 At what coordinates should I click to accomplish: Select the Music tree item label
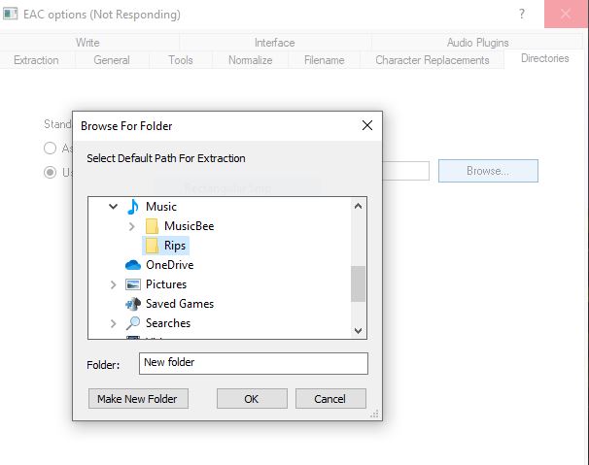tap(161, 207)
